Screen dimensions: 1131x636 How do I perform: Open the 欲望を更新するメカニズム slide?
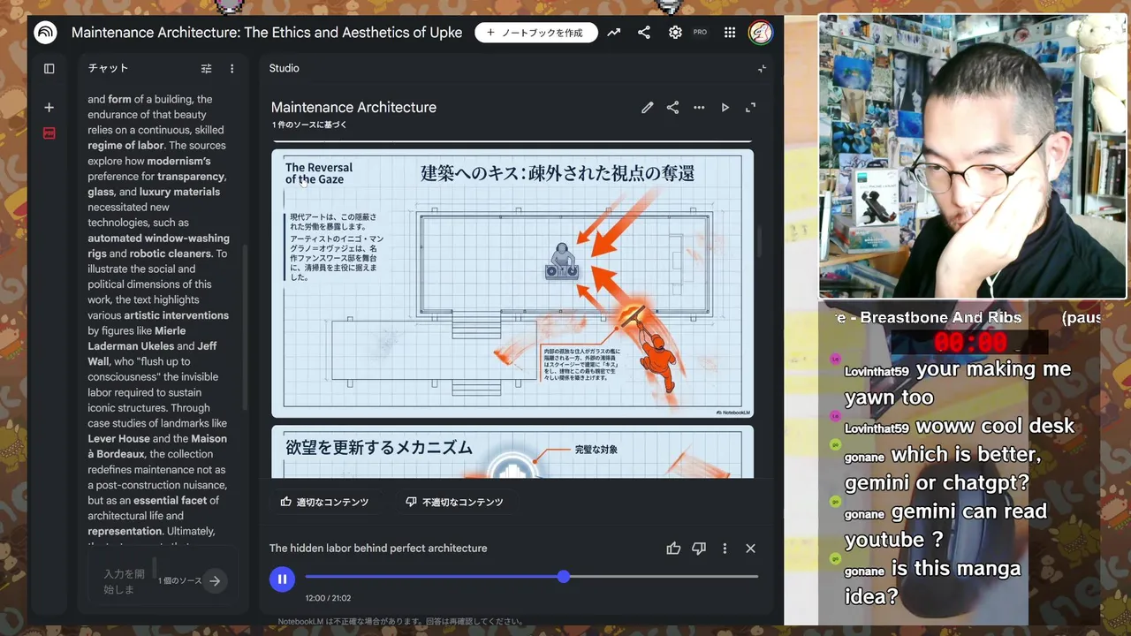pyautogui.click(x=512, y=451)
